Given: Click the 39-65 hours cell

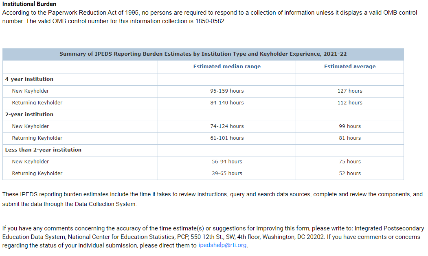Looking at the screenshot, I should pos(227,174).
